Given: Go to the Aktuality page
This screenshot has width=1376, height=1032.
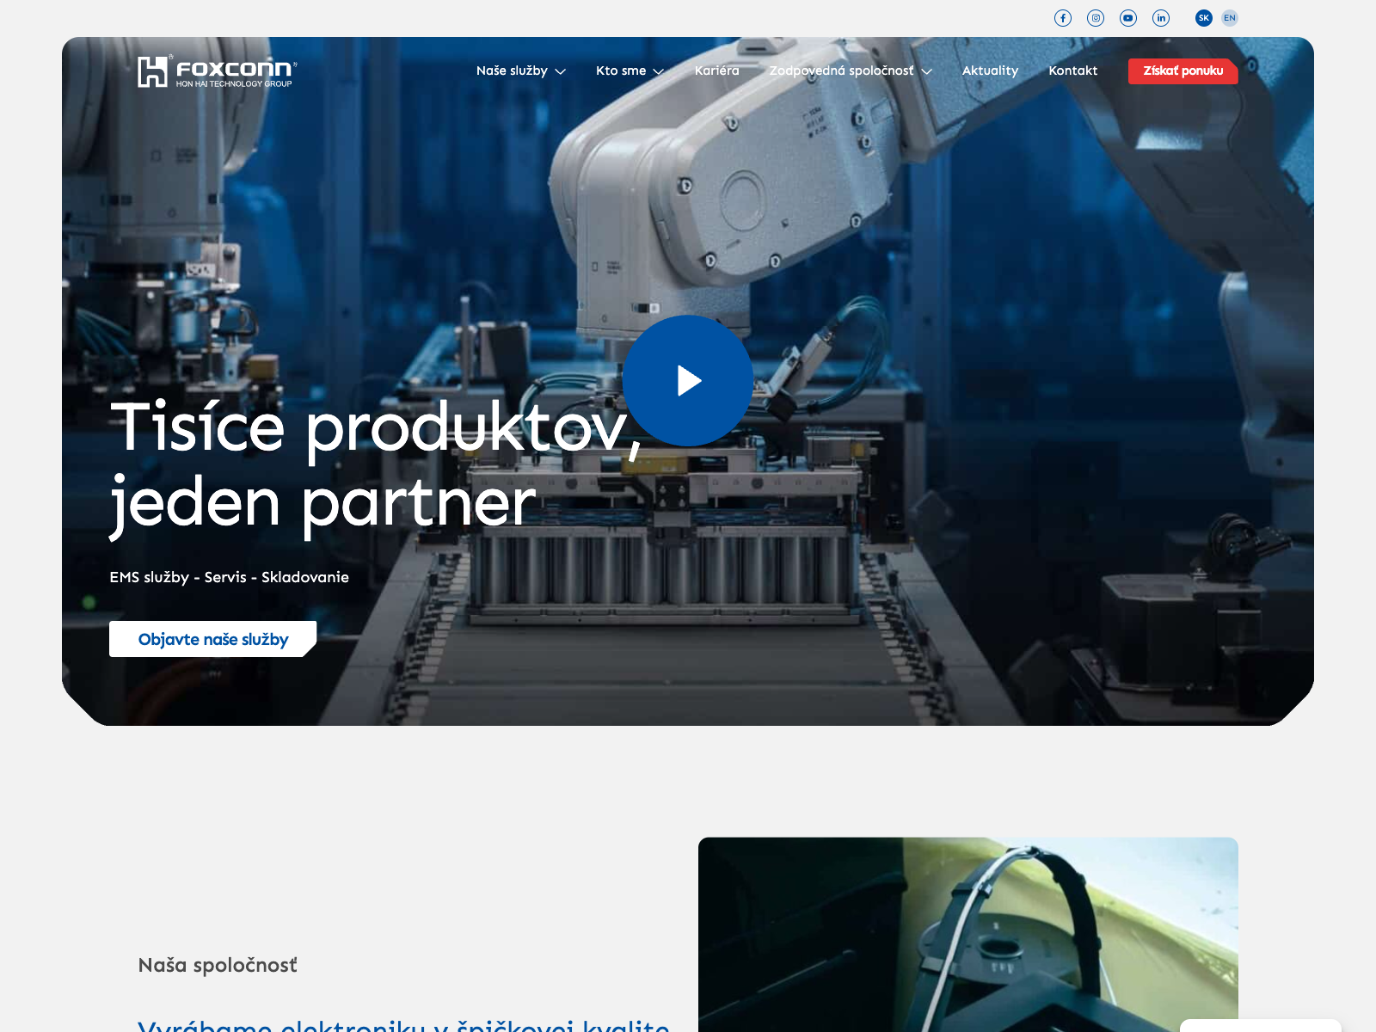Looking at the screenshot, I should pos(990,71).
